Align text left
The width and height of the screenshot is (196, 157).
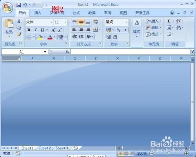pyautogui.click(x=74, y=29)
